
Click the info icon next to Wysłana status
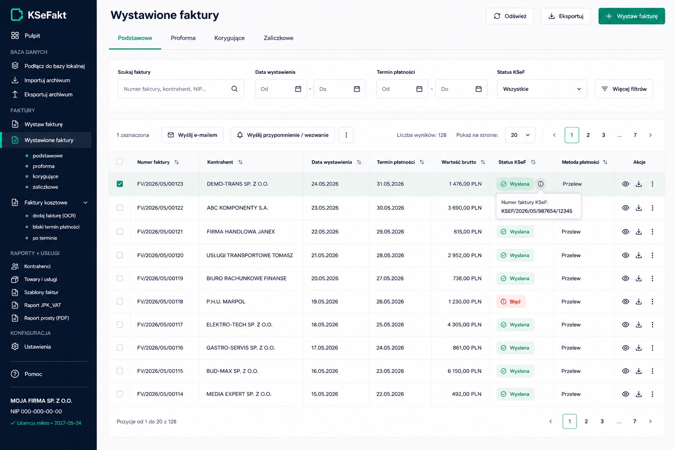click(541, 184)
